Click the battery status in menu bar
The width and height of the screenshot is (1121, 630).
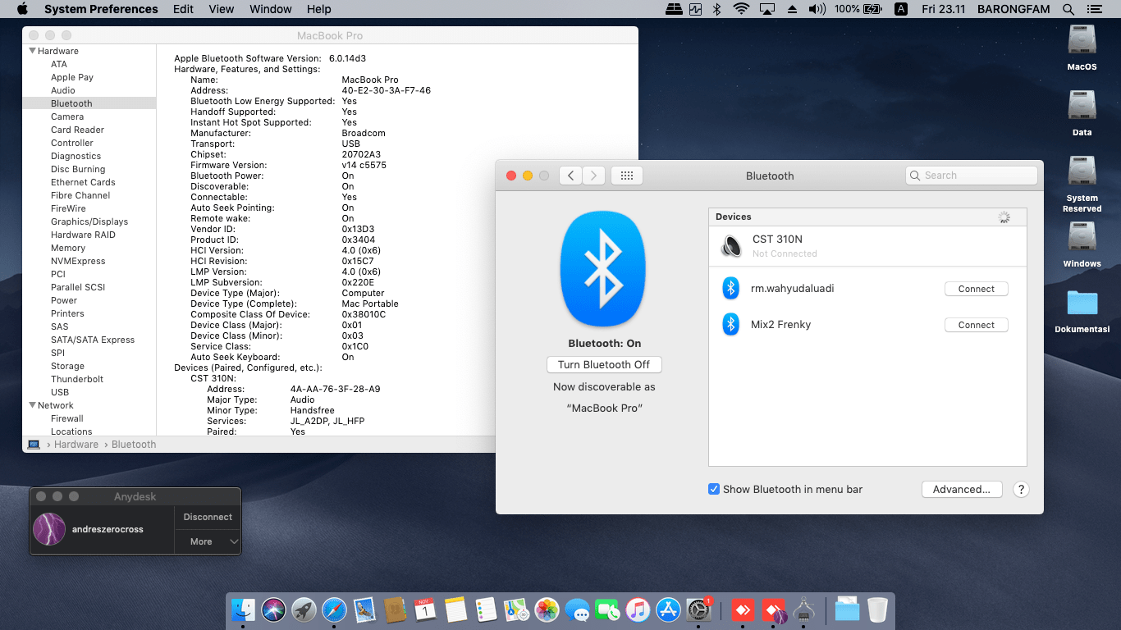click(x=858, y=9)
